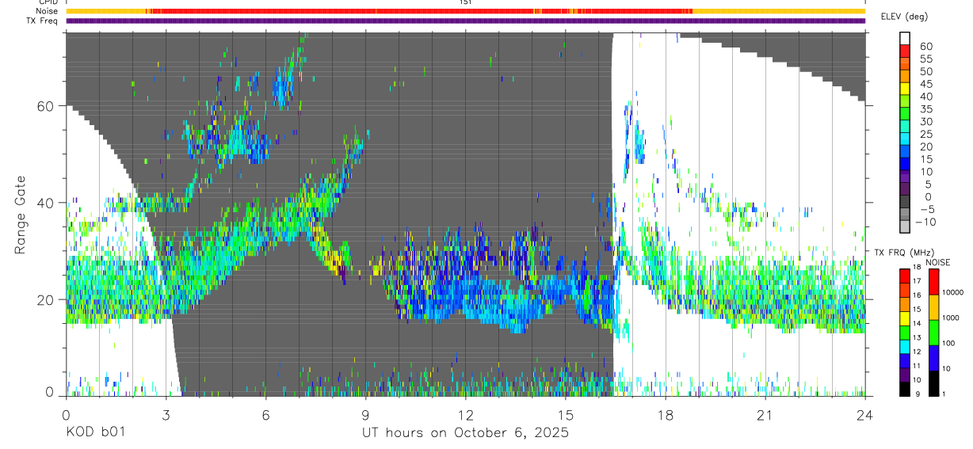973x449 pixels.
Task: Click the 9 tick on UT hours axis
Action: pyautogui.click(x=366, y=414)
